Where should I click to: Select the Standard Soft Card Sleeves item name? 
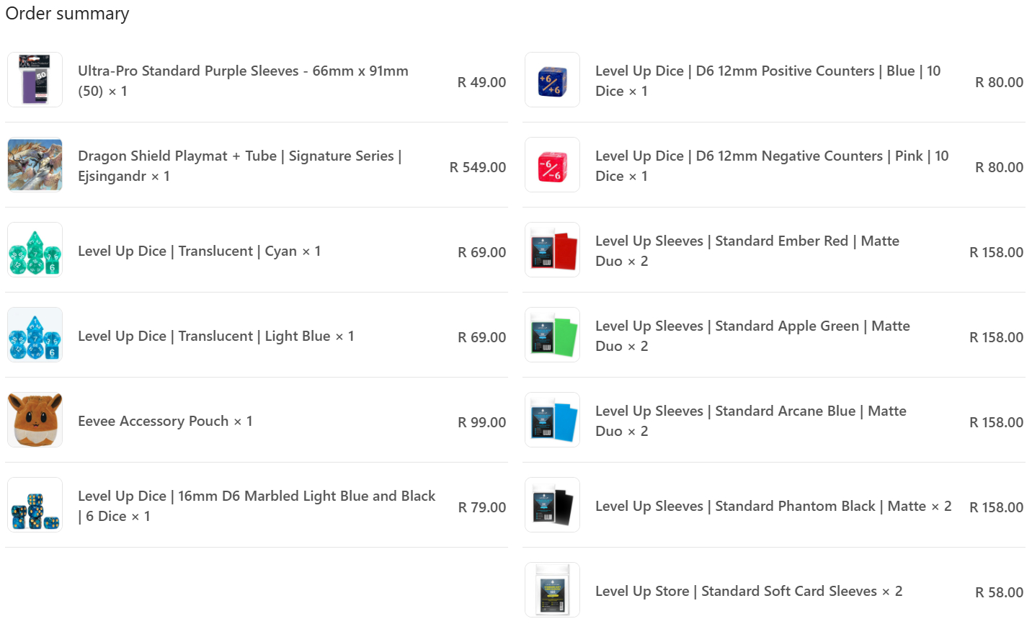click(748, 591)
